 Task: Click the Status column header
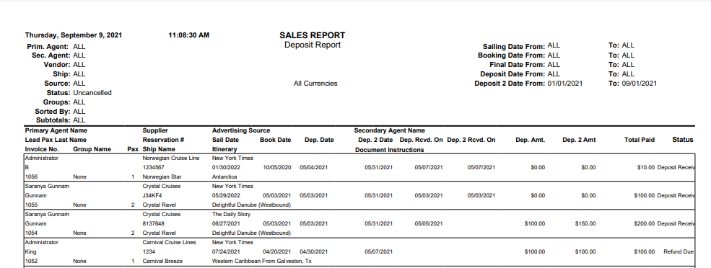click(x=682, y=140)
